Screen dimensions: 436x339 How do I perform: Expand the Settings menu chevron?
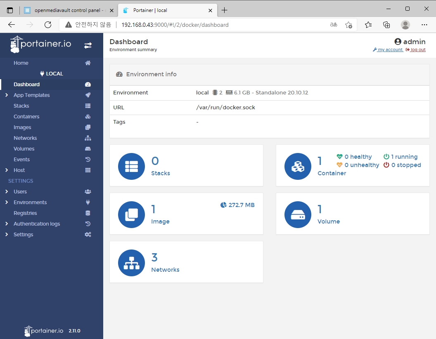pyautogui.click(x=7, y=235)
